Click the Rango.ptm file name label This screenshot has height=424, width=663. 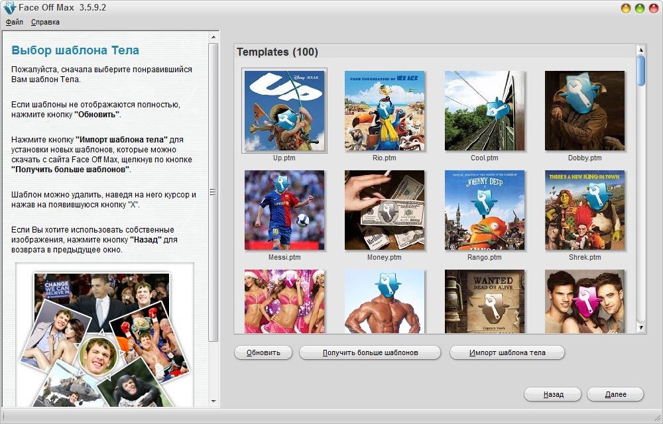tap(485, 257)
